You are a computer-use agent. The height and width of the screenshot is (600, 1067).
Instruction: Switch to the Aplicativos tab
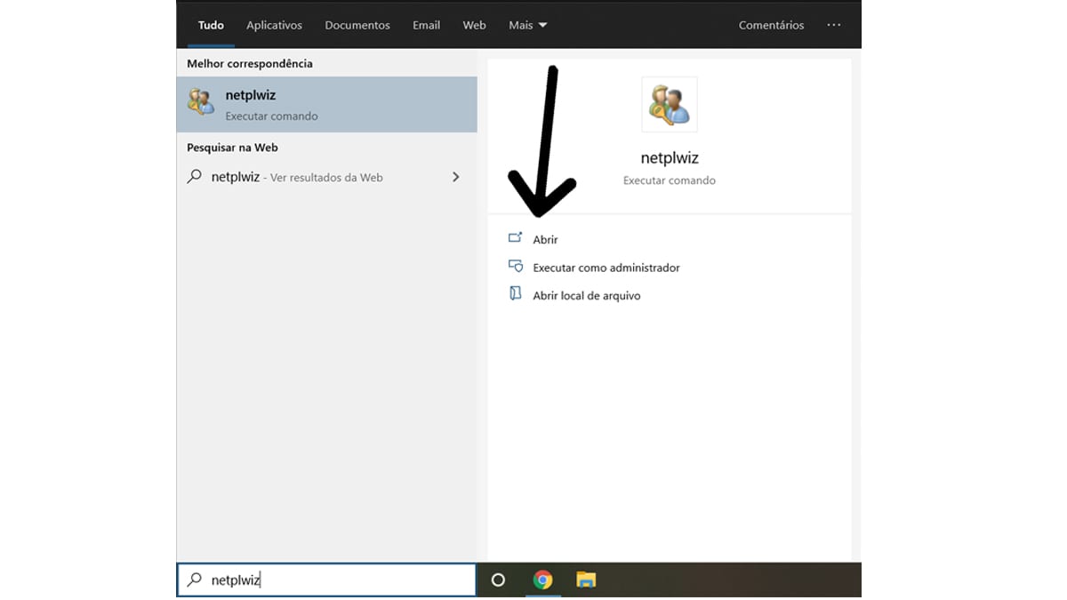274,25
